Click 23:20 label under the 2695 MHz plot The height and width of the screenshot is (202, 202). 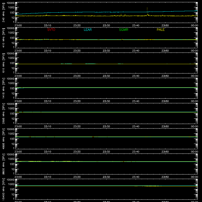pyautogui.click(x=77, y=127)
